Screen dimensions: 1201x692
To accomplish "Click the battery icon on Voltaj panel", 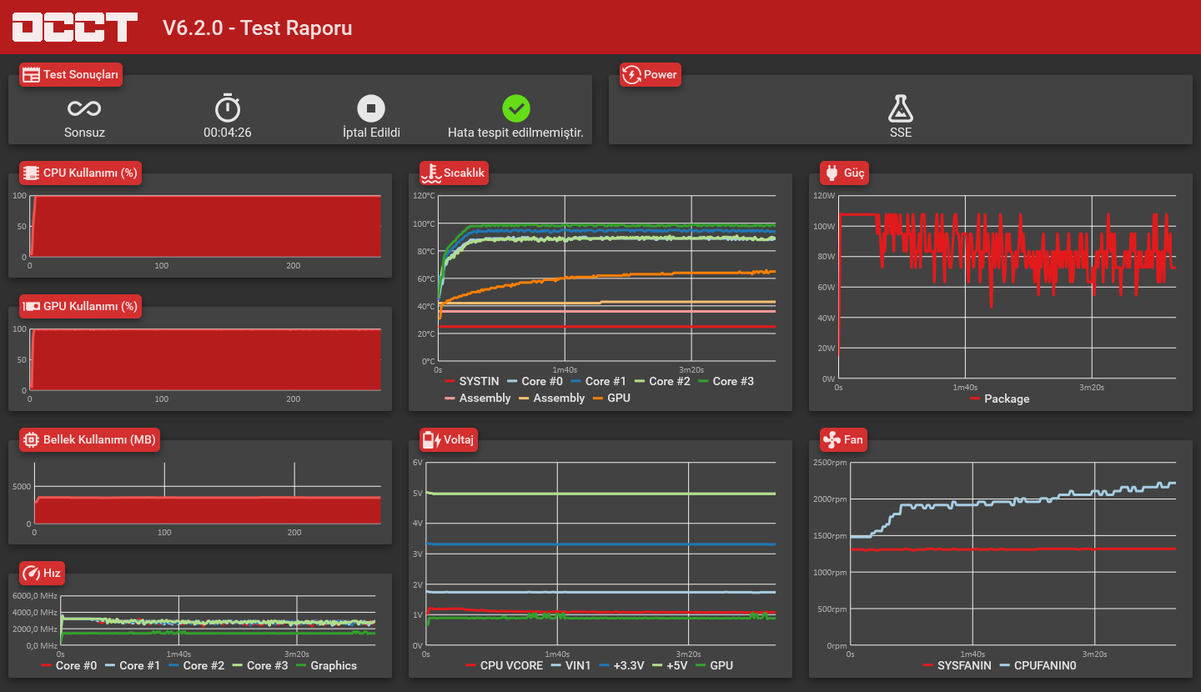I will pos(431,439).
